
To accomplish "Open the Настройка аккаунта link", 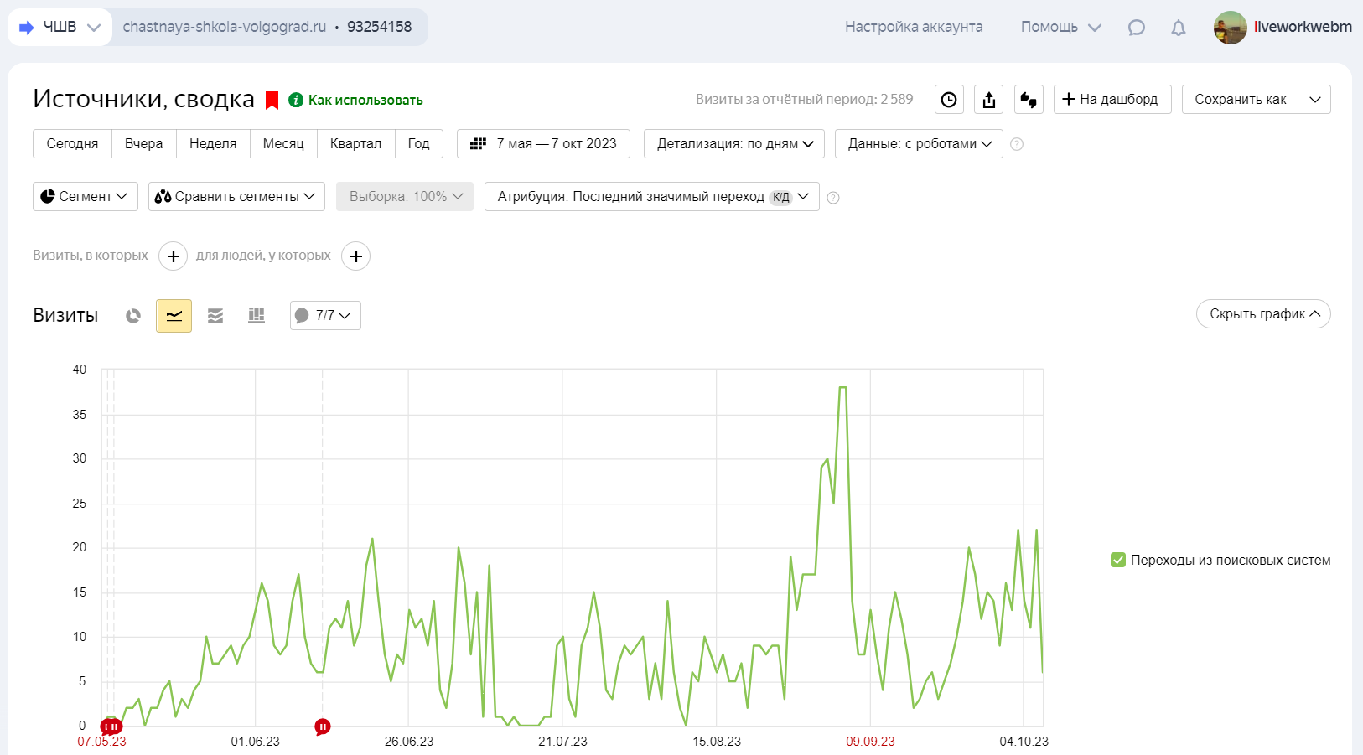I will point(914,27).
